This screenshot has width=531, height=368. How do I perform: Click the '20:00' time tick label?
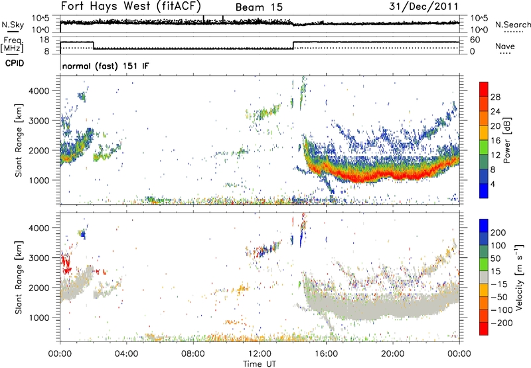click(392, 354)
